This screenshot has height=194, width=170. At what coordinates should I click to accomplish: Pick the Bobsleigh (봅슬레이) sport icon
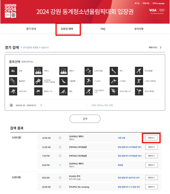click(x=13, y=81)
